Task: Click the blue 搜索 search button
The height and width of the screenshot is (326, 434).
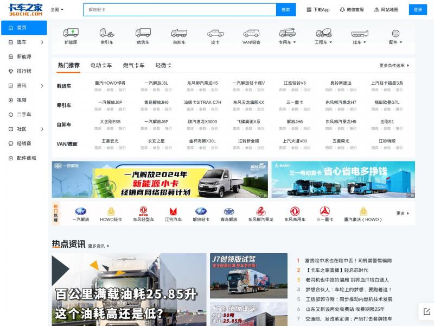Action: [x=286, y=10]
